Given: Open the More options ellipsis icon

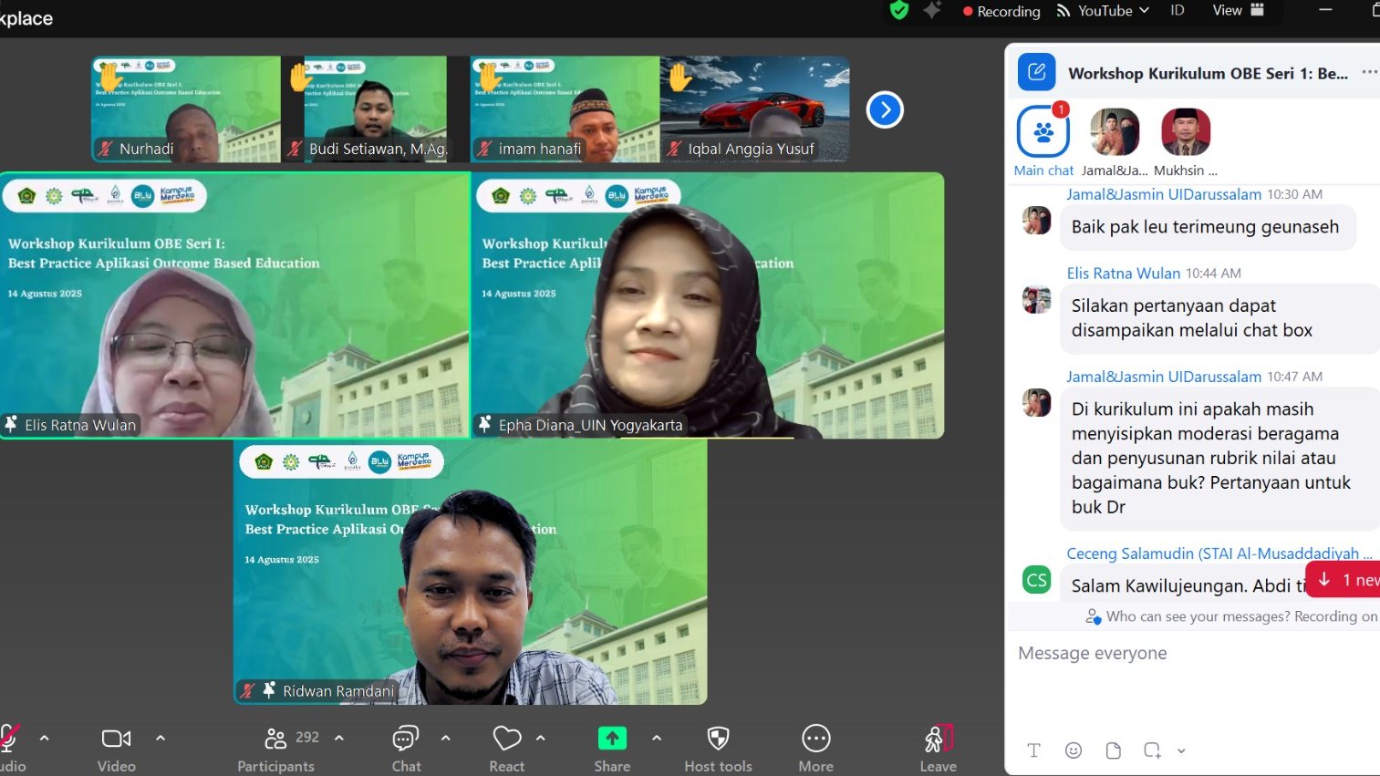Looking at the screenshot, I should pos(815,739).
